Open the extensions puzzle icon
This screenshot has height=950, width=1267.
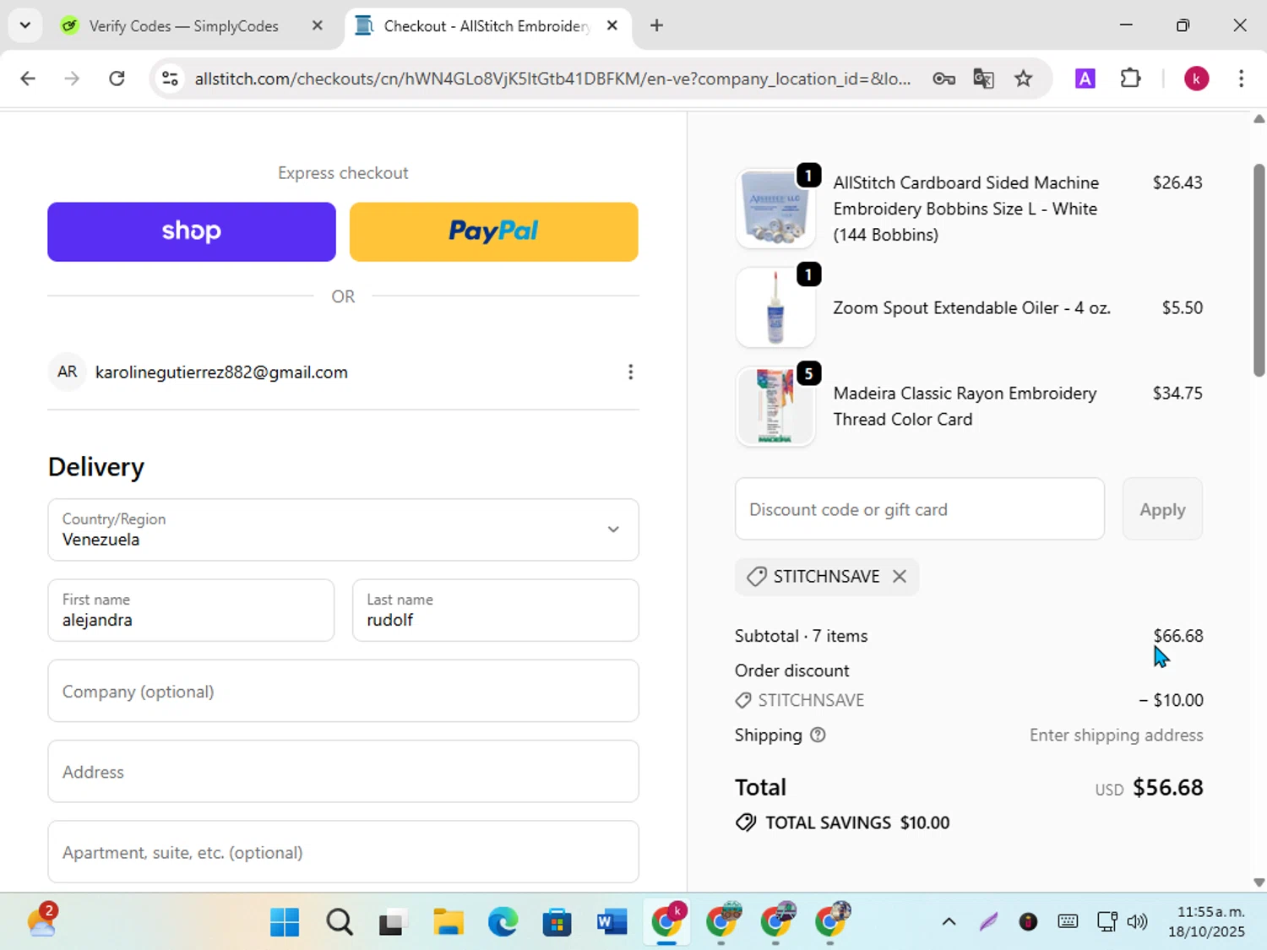pos(1130,79)
